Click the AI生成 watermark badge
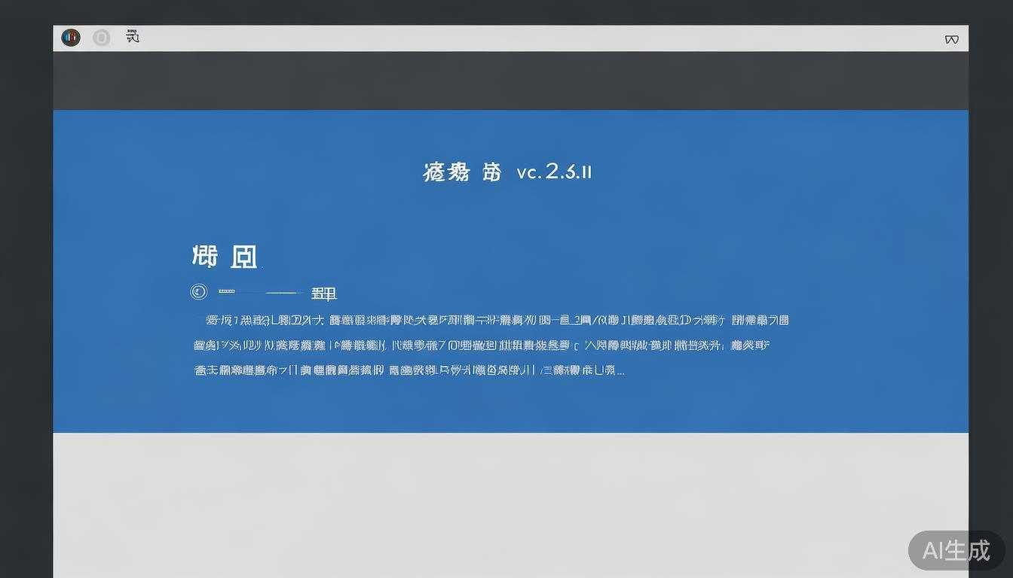Viewport: 1013px width, 578px height. [956, 551]
